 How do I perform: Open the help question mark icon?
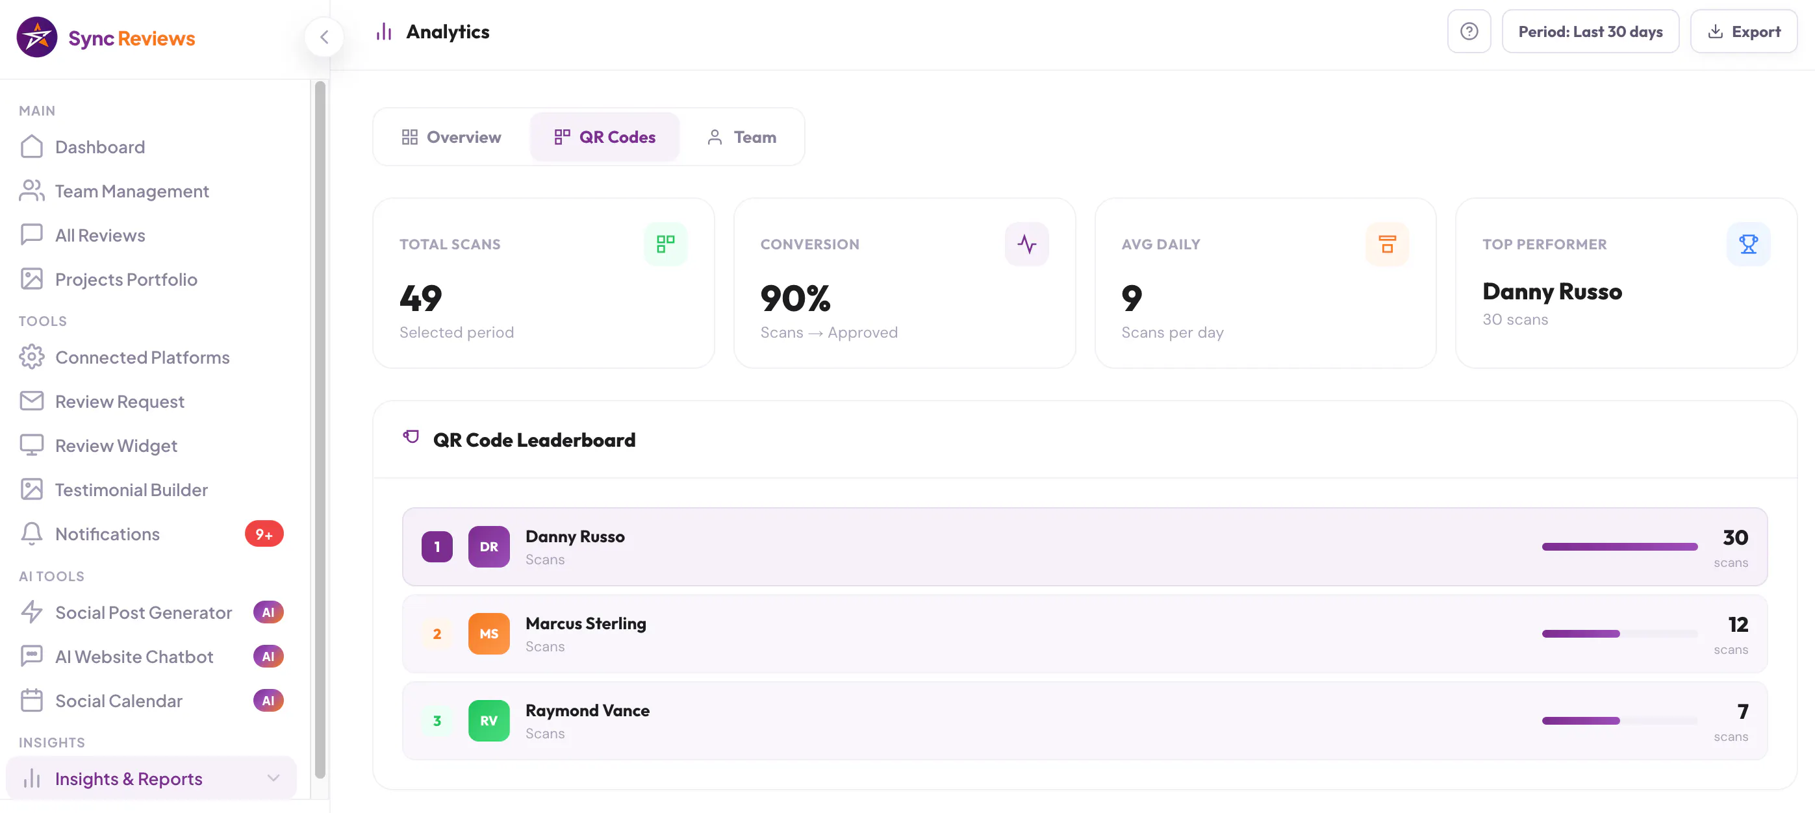[1469, 32]
